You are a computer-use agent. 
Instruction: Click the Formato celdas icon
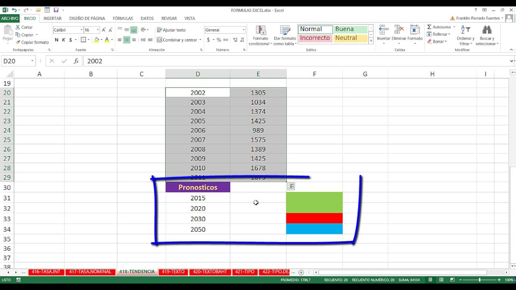coord(415,30)
